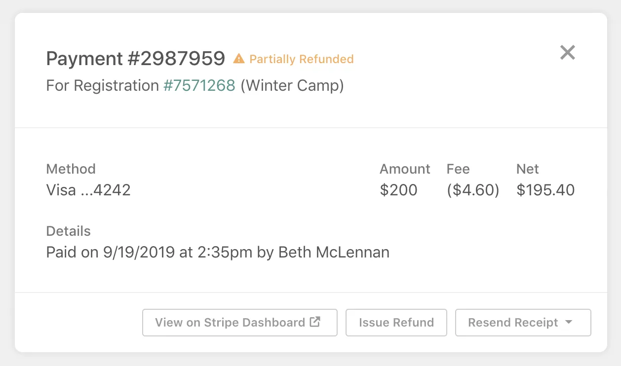Click the orange warning triangle icon
621x366 pixels.
[239, 59]
